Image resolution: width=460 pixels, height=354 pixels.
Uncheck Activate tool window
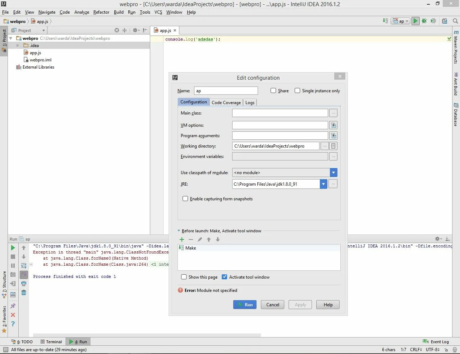[225, 277]
